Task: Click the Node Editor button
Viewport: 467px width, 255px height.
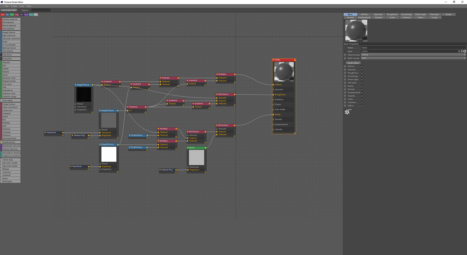Action: 353,63
